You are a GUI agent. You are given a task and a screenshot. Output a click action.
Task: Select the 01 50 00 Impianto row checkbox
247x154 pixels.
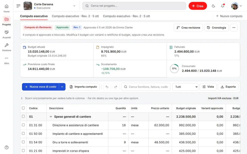point(23,134)
